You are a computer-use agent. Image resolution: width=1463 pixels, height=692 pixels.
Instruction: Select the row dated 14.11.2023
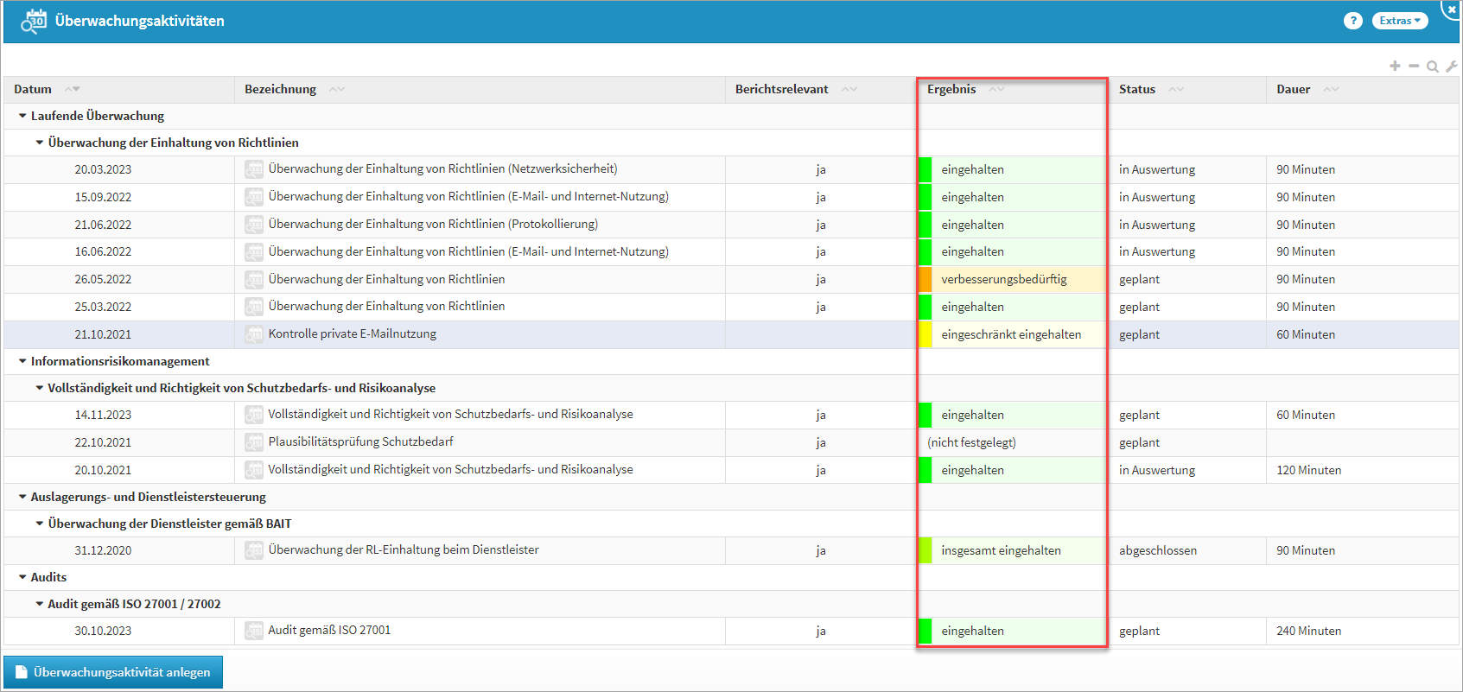103,415
